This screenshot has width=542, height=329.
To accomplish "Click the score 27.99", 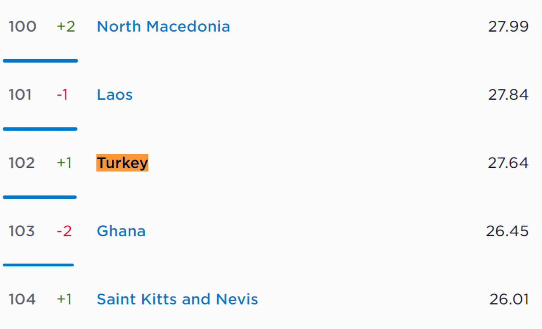I will click(508, 27).
